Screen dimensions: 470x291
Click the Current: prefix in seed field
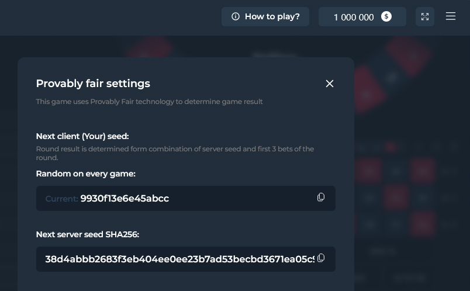pos(61,199)
